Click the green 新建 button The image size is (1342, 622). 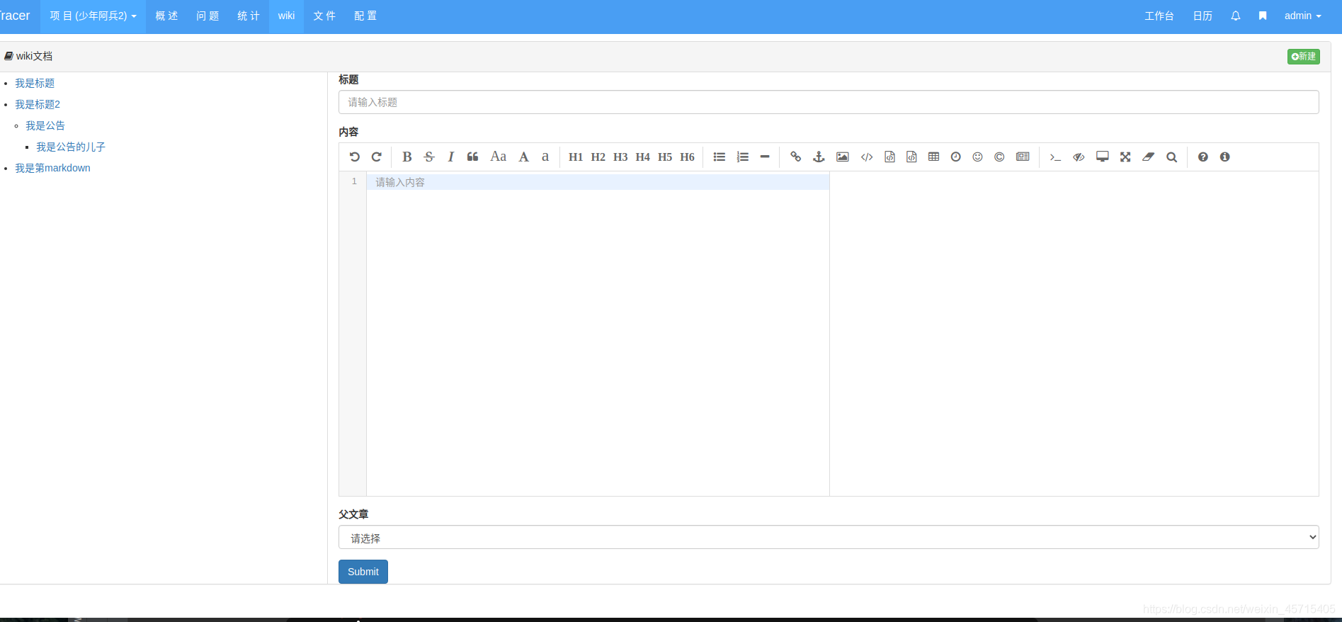coord(1304,57)
